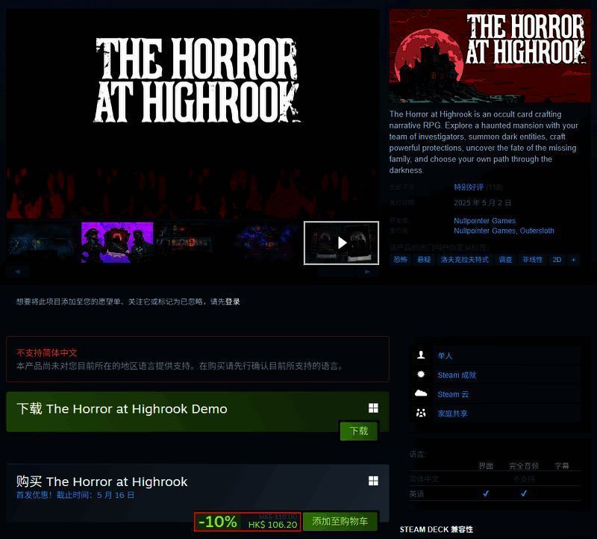Expand more tags with plus button
Viewport: 597px width, 539px height.
click(x=573, y=260)
